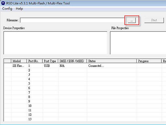Open the Config menu
The height and width of the screenshot is (125, 166).
click(x=7, y=9)
